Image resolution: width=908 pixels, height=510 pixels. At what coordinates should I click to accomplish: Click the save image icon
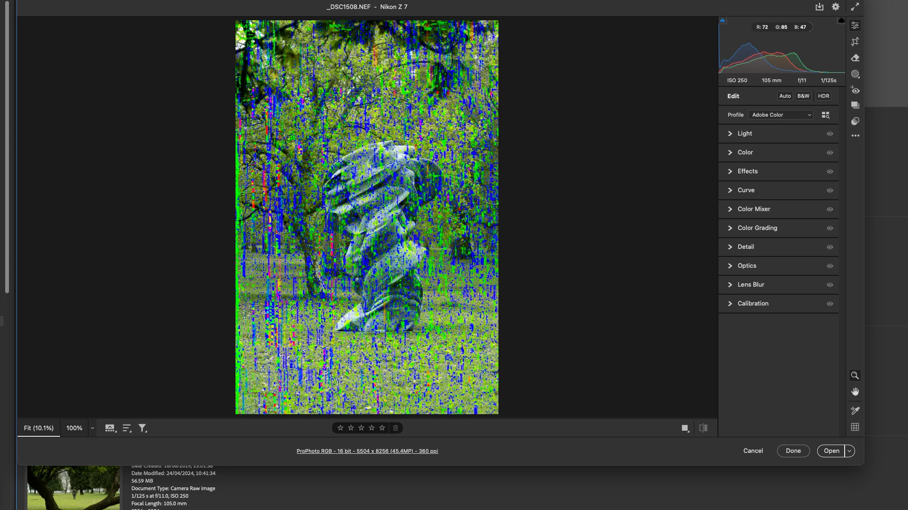click(820, 7)
